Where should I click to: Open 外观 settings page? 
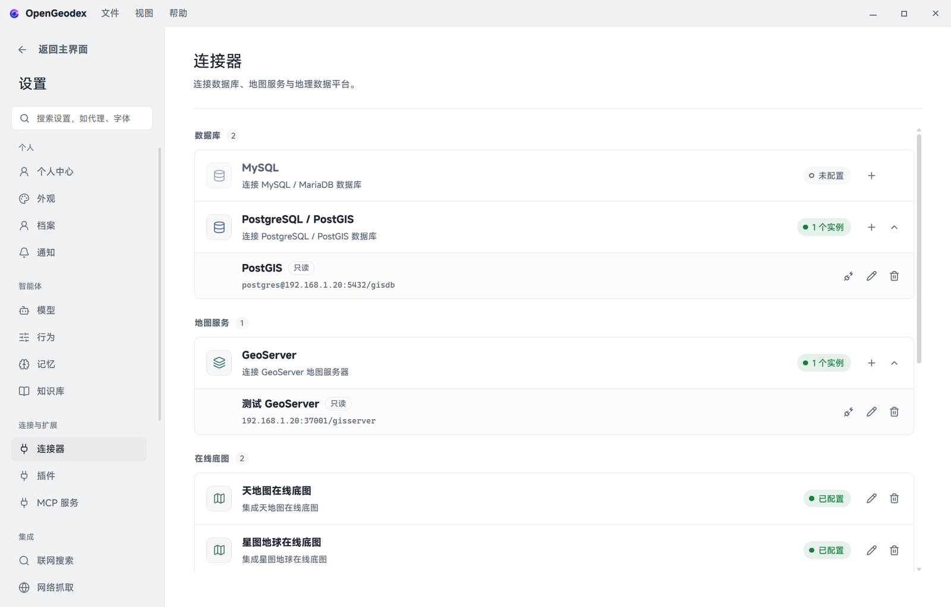coord(79,199)
